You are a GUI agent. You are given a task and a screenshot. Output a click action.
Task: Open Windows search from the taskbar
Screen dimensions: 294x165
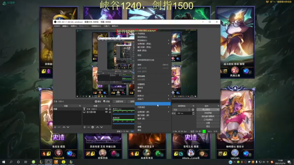click(x=11, y=162)
